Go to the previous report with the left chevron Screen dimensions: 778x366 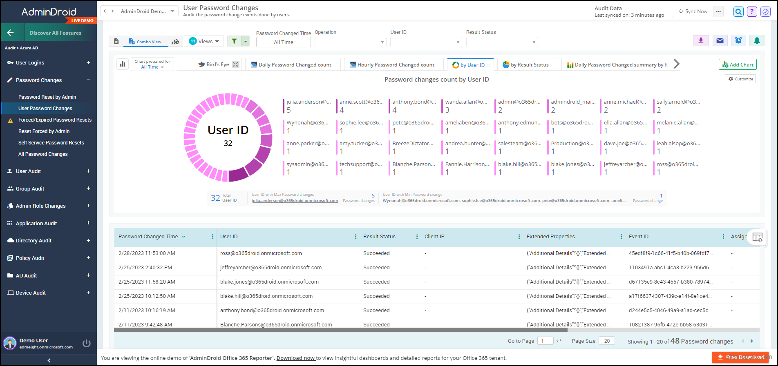pos(105,11)
